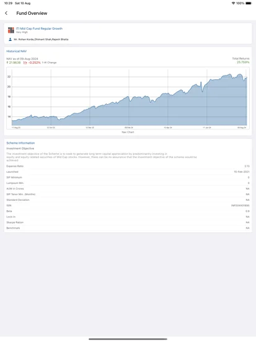The width and height of the screenshot is (256, 342).
Task: Click the Expense Ratio row
Action: (x=128, y=166)
